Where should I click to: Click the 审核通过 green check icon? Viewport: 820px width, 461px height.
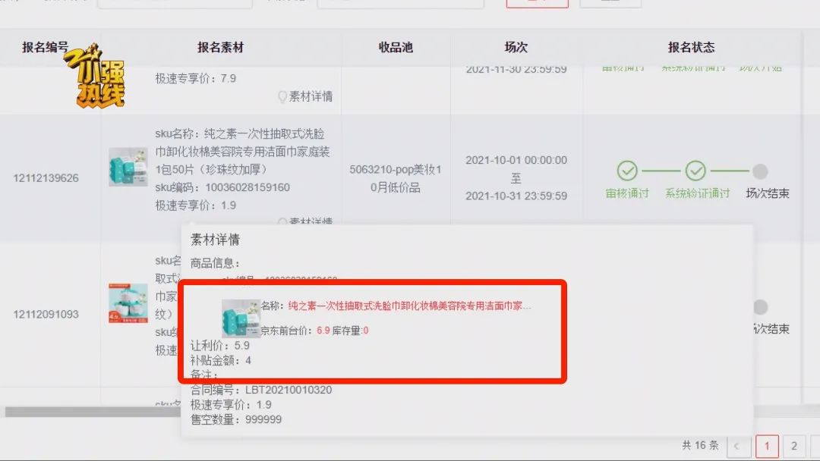point(627,171)
